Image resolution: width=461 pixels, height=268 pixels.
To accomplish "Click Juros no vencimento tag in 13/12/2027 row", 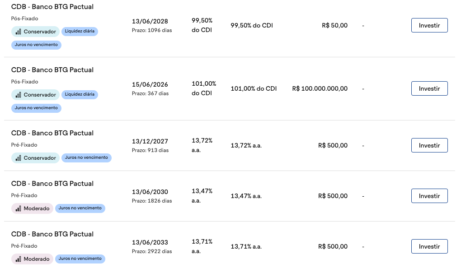I will click(x=86, y=157).
